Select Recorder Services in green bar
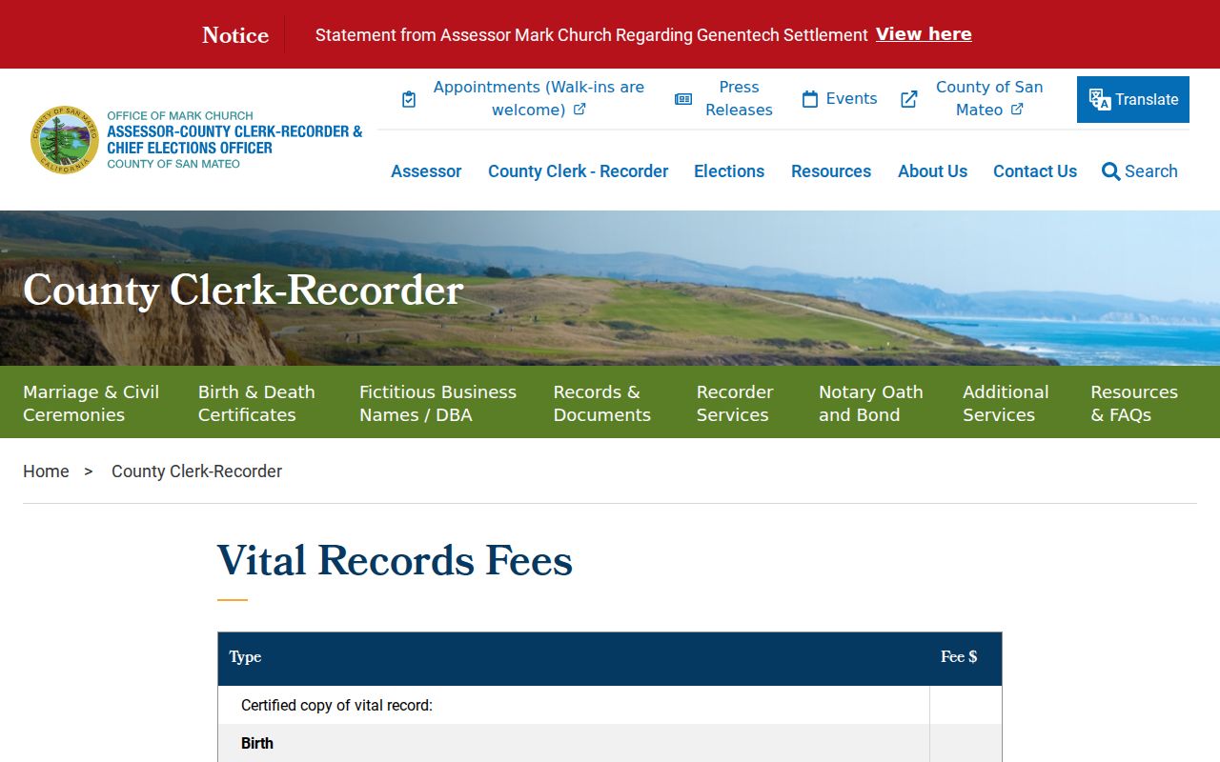This screenshot has width=1220, height=762. coord(735,403)
